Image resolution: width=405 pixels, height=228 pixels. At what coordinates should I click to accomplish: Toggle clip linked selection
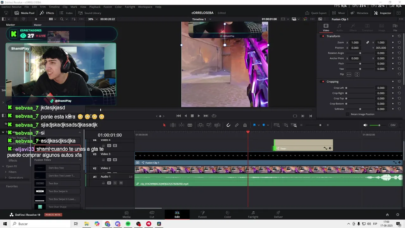point(237,125)
